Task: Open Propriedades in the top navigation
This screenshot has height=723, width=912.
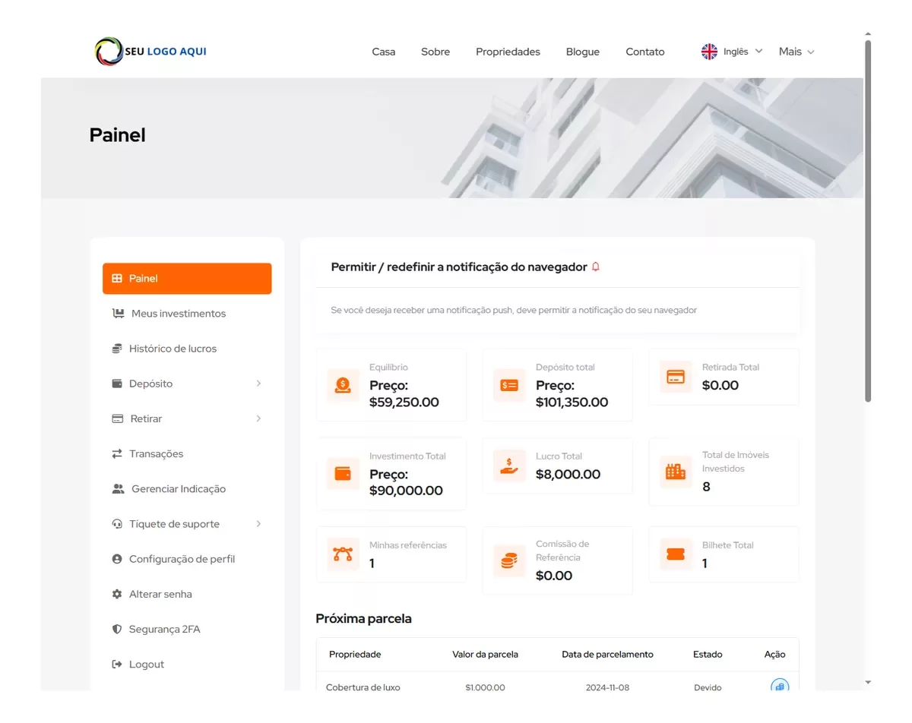Action: (x=508, y=52)
